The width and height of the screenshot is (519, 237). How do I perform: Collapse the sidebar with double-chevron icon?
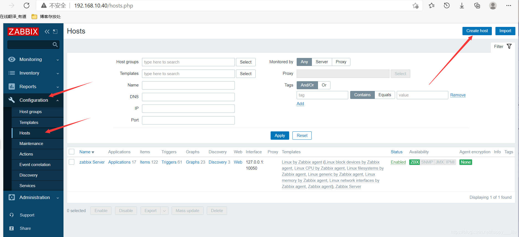point(47,32)
